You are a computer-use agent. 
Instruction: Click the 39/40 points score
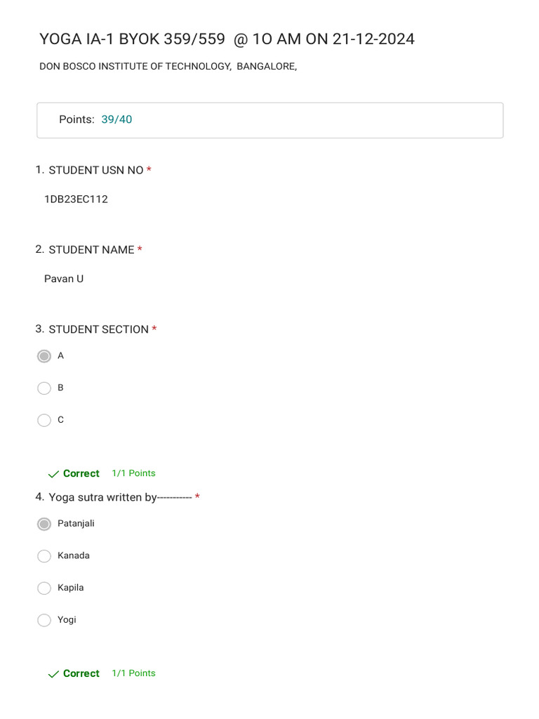point(117,119)
